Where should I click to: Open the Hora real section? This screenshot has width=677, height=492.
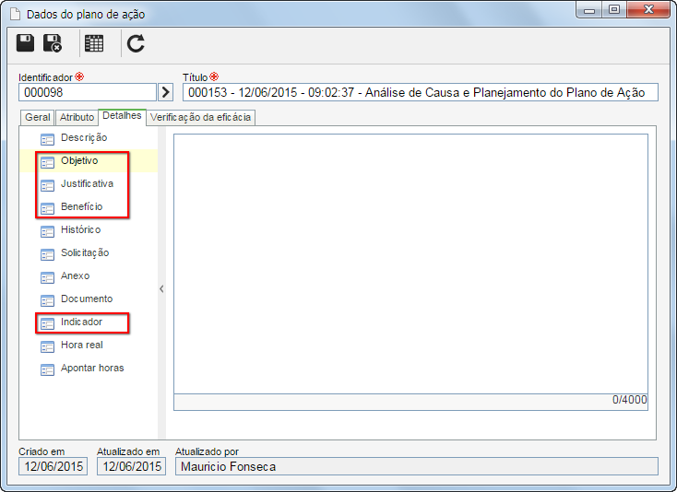coord(81,345)
